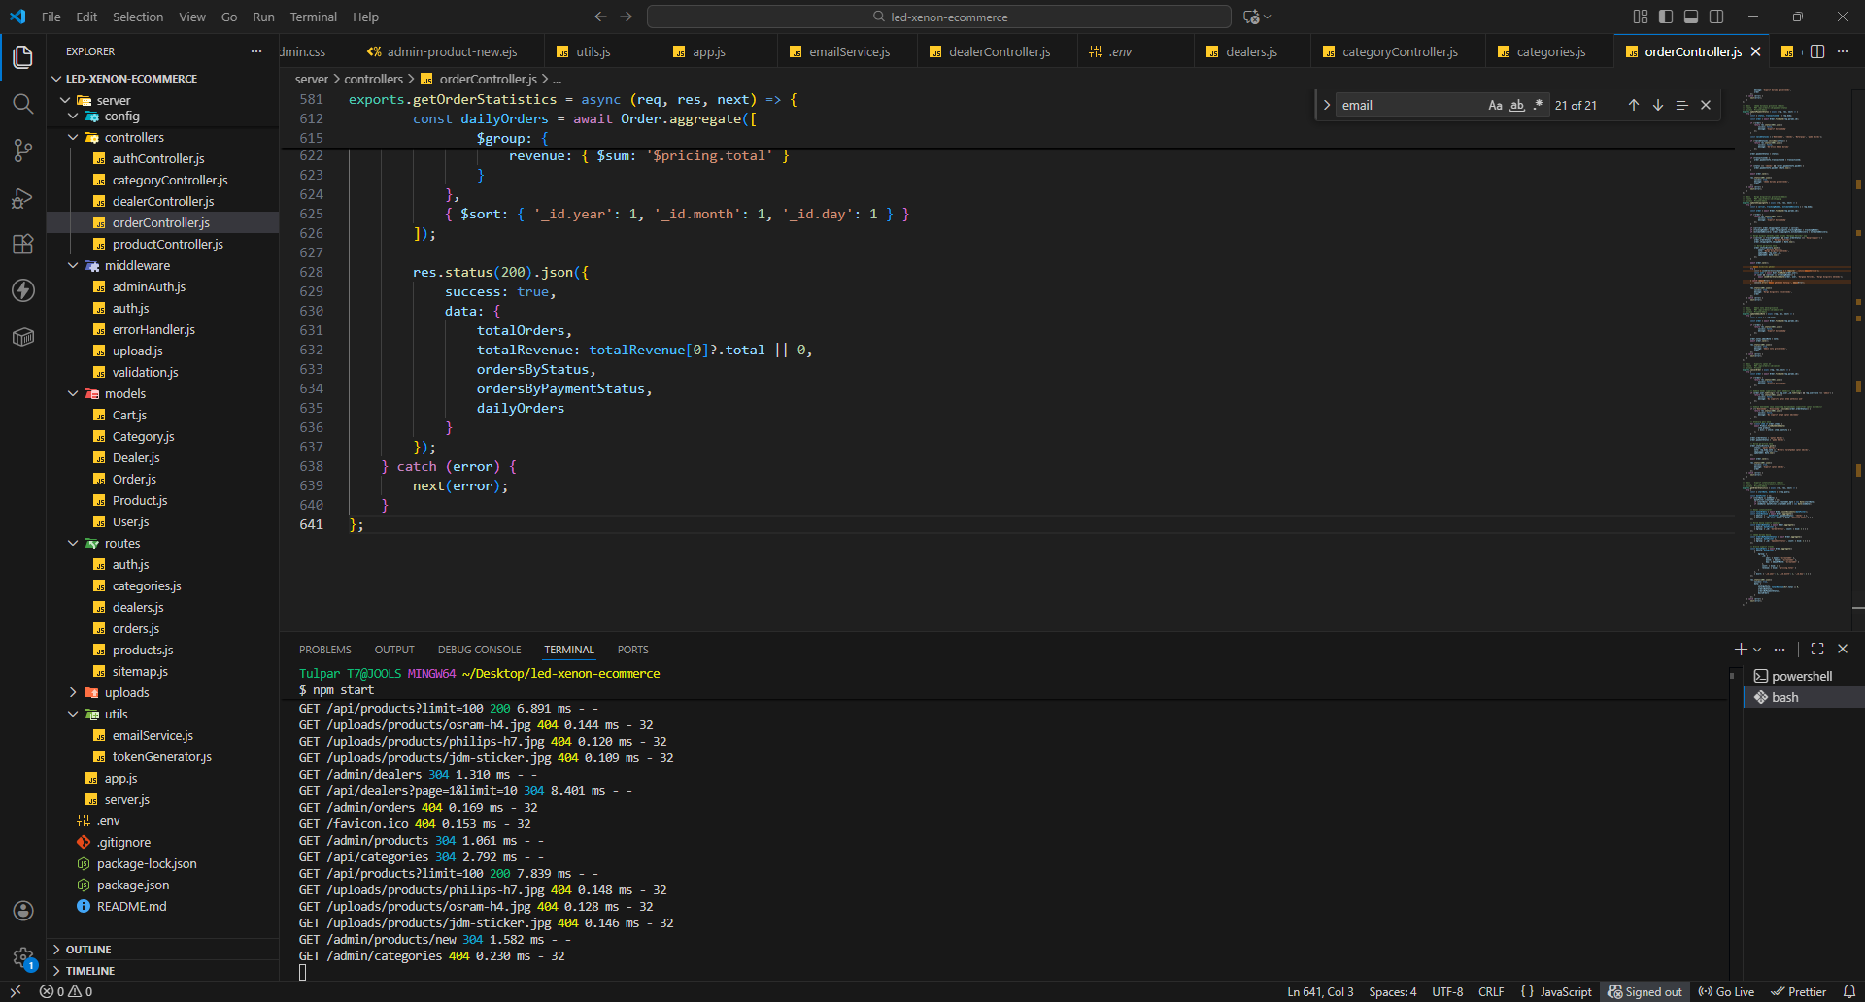Open Explorer views and more actions ellipsis

pos(256,51)
